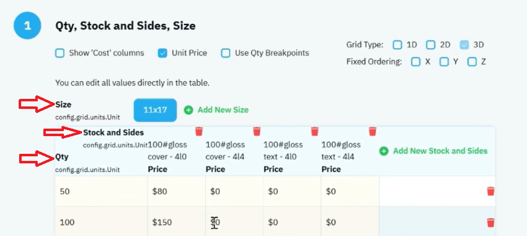Enable Show 'Cost' columns checkbox
Image resolution: width=527 pixels, height=236 pixels.
coord(60,53)
